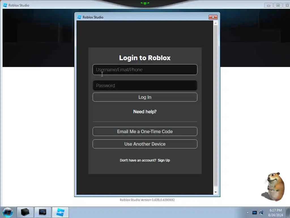This screenshot has height=218, width=290.
Task: Click the power/network tray icon
Action: pyautogui.click(x=261, y=213)
